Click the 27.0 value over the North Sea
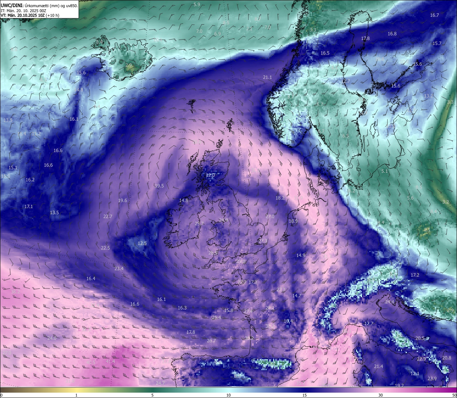457x398 pixels. [x=270, y=216]
